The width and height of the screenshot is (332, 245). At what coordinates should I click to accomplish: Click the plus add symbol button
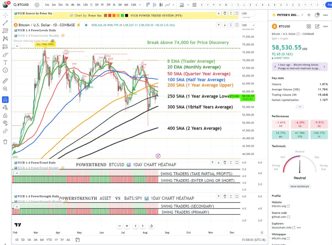(x=37, y=5)
